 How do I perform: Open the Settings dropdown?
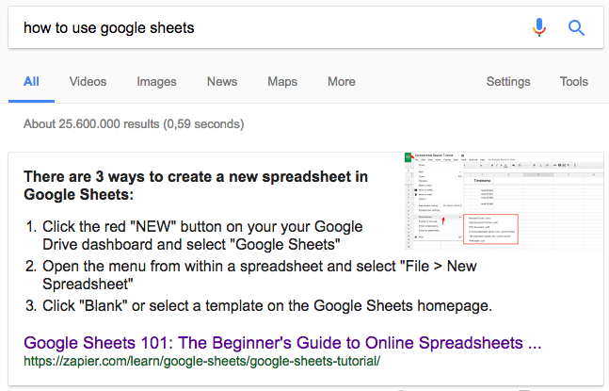click(508, 82)
